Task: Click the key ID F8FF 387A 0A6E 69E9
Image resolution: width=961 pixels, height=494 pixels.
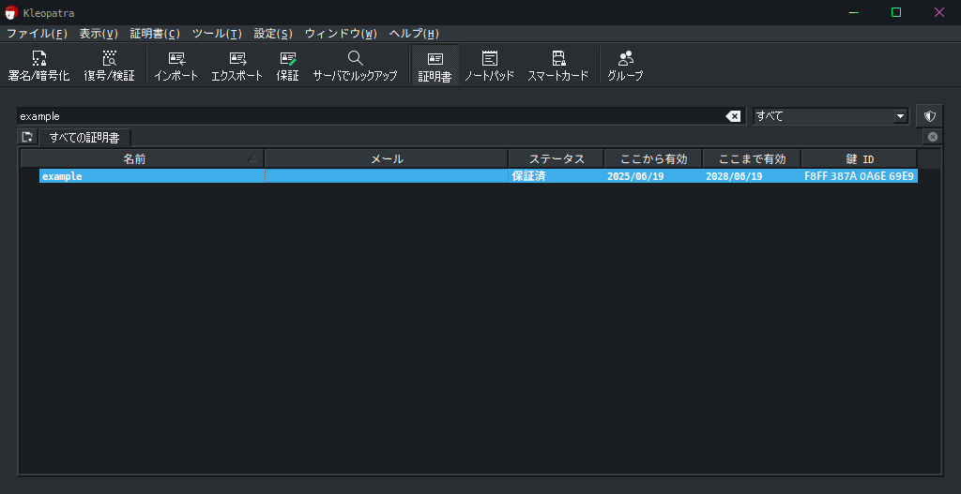Action: (860, 176)
